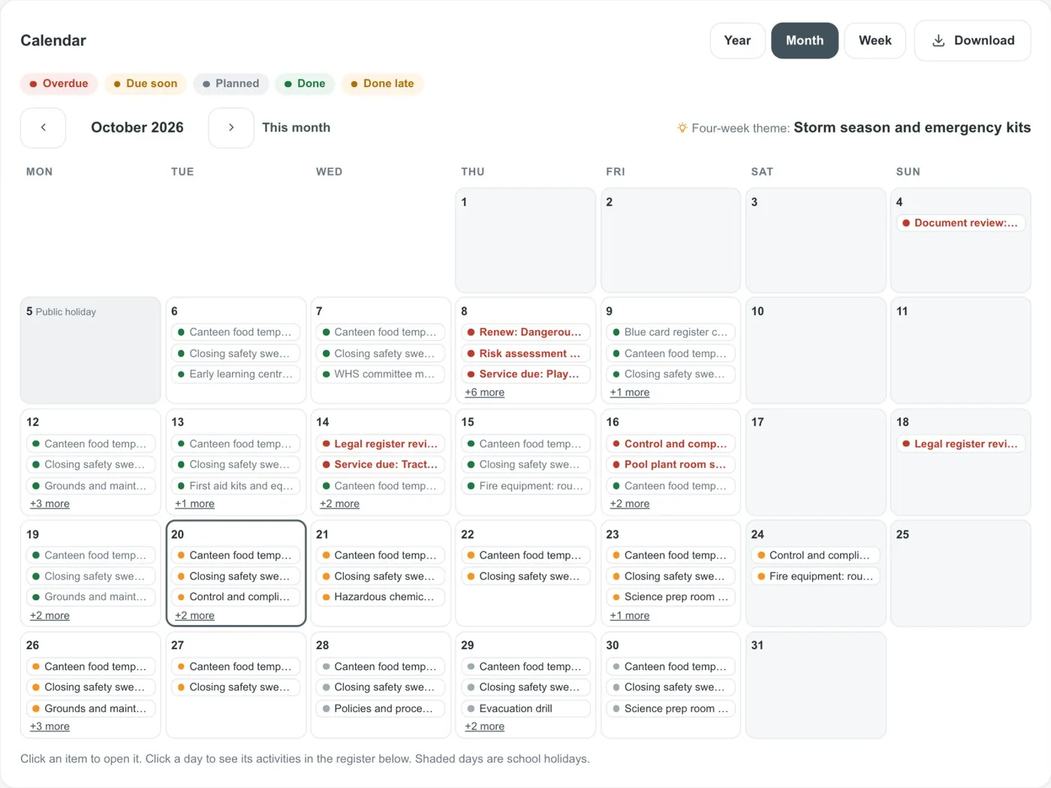Toggle the Overdue status filter
Screen dimensions: 1051x788
click(59, 83)
